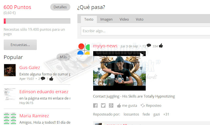The width and height of the screenshot is (210, 125).
Task: Click the points progress bar
Action: (x=37, y=21)
